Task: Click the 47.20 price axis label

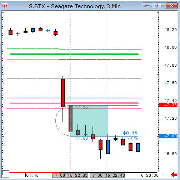Action: pyautogui.click(x=170, y=118)
